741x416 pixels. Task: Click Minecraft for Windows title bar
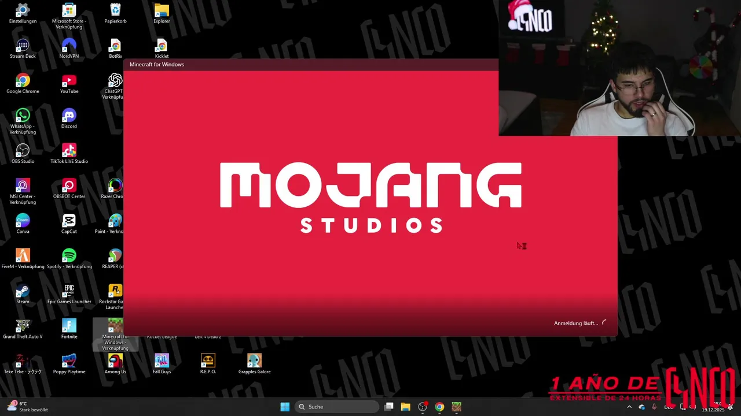pyautogui.click(x=311, y=64)
